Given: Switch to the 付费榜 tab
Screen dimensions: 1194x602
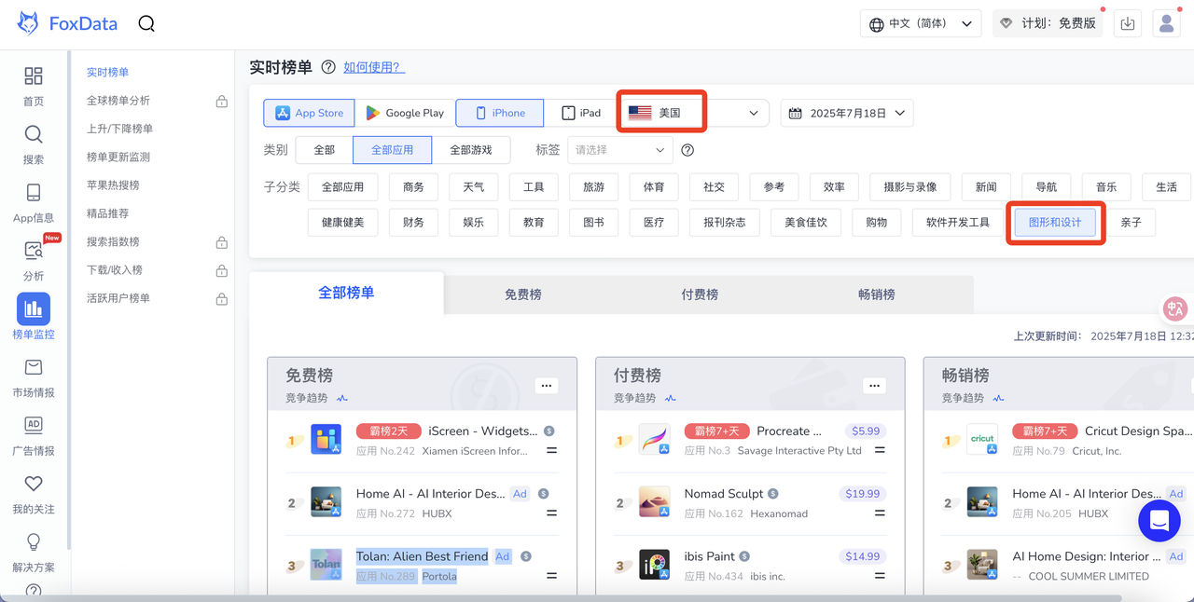Looking at the screenshot, I should tap(700, 294).
